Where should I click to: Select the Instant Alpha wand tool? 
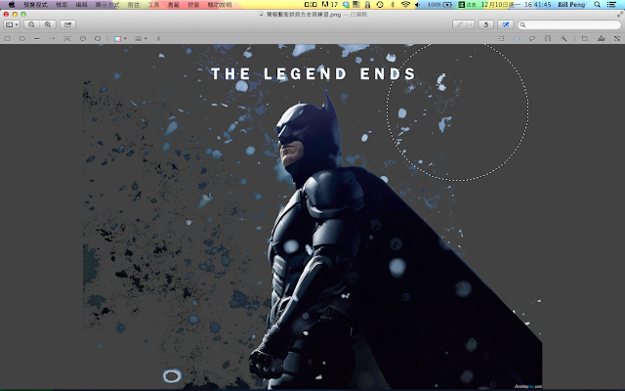563,39
